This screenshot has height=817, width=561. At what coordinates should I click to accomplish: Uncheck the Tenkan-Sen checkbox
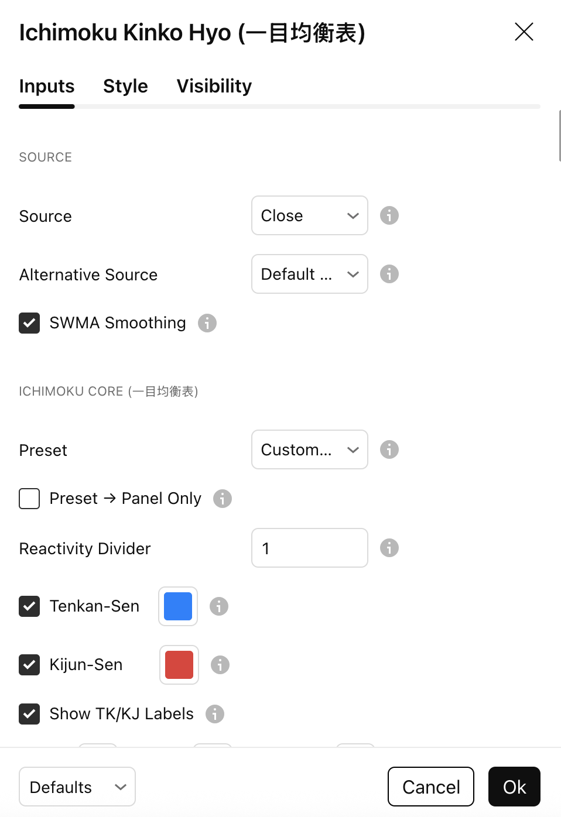[29, 606]
